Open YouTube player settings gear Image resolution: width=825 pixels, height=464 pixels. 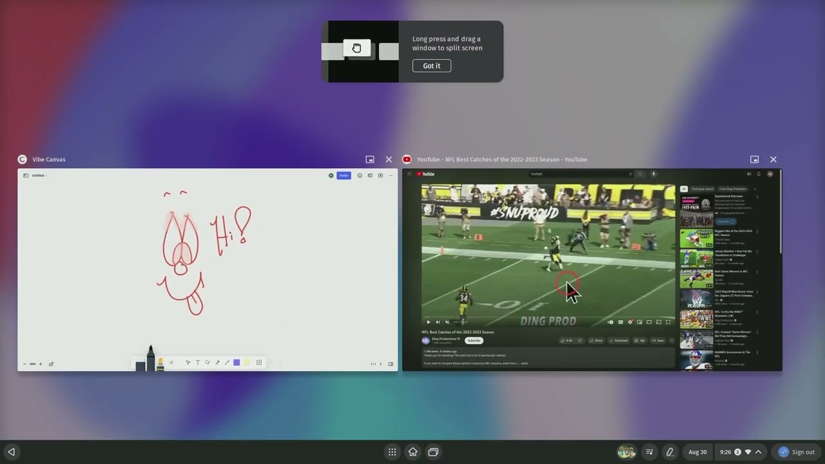pos(630,322)
